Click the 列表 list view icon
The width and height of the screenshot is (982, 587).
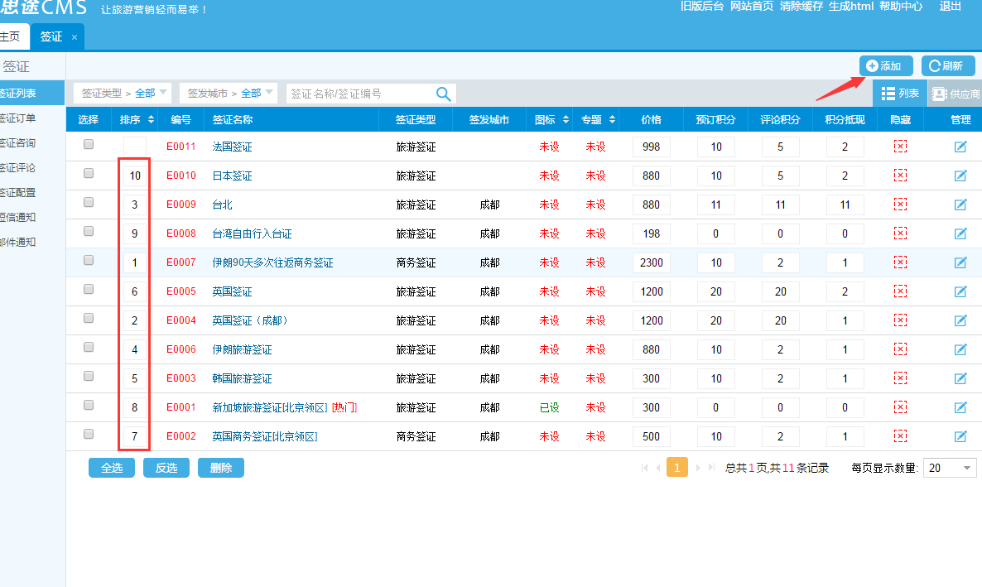[899, 94]
